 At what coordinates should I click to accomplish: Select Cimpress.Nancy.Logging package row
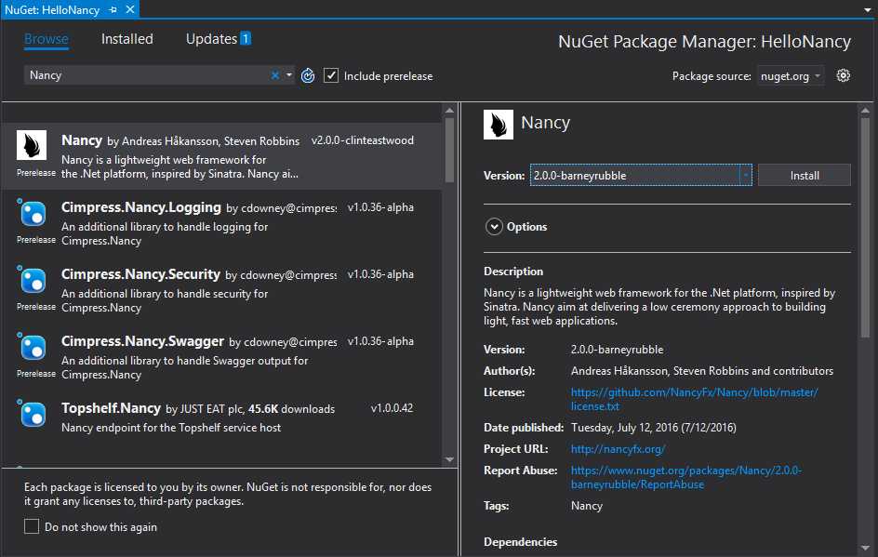click(221, 223)
